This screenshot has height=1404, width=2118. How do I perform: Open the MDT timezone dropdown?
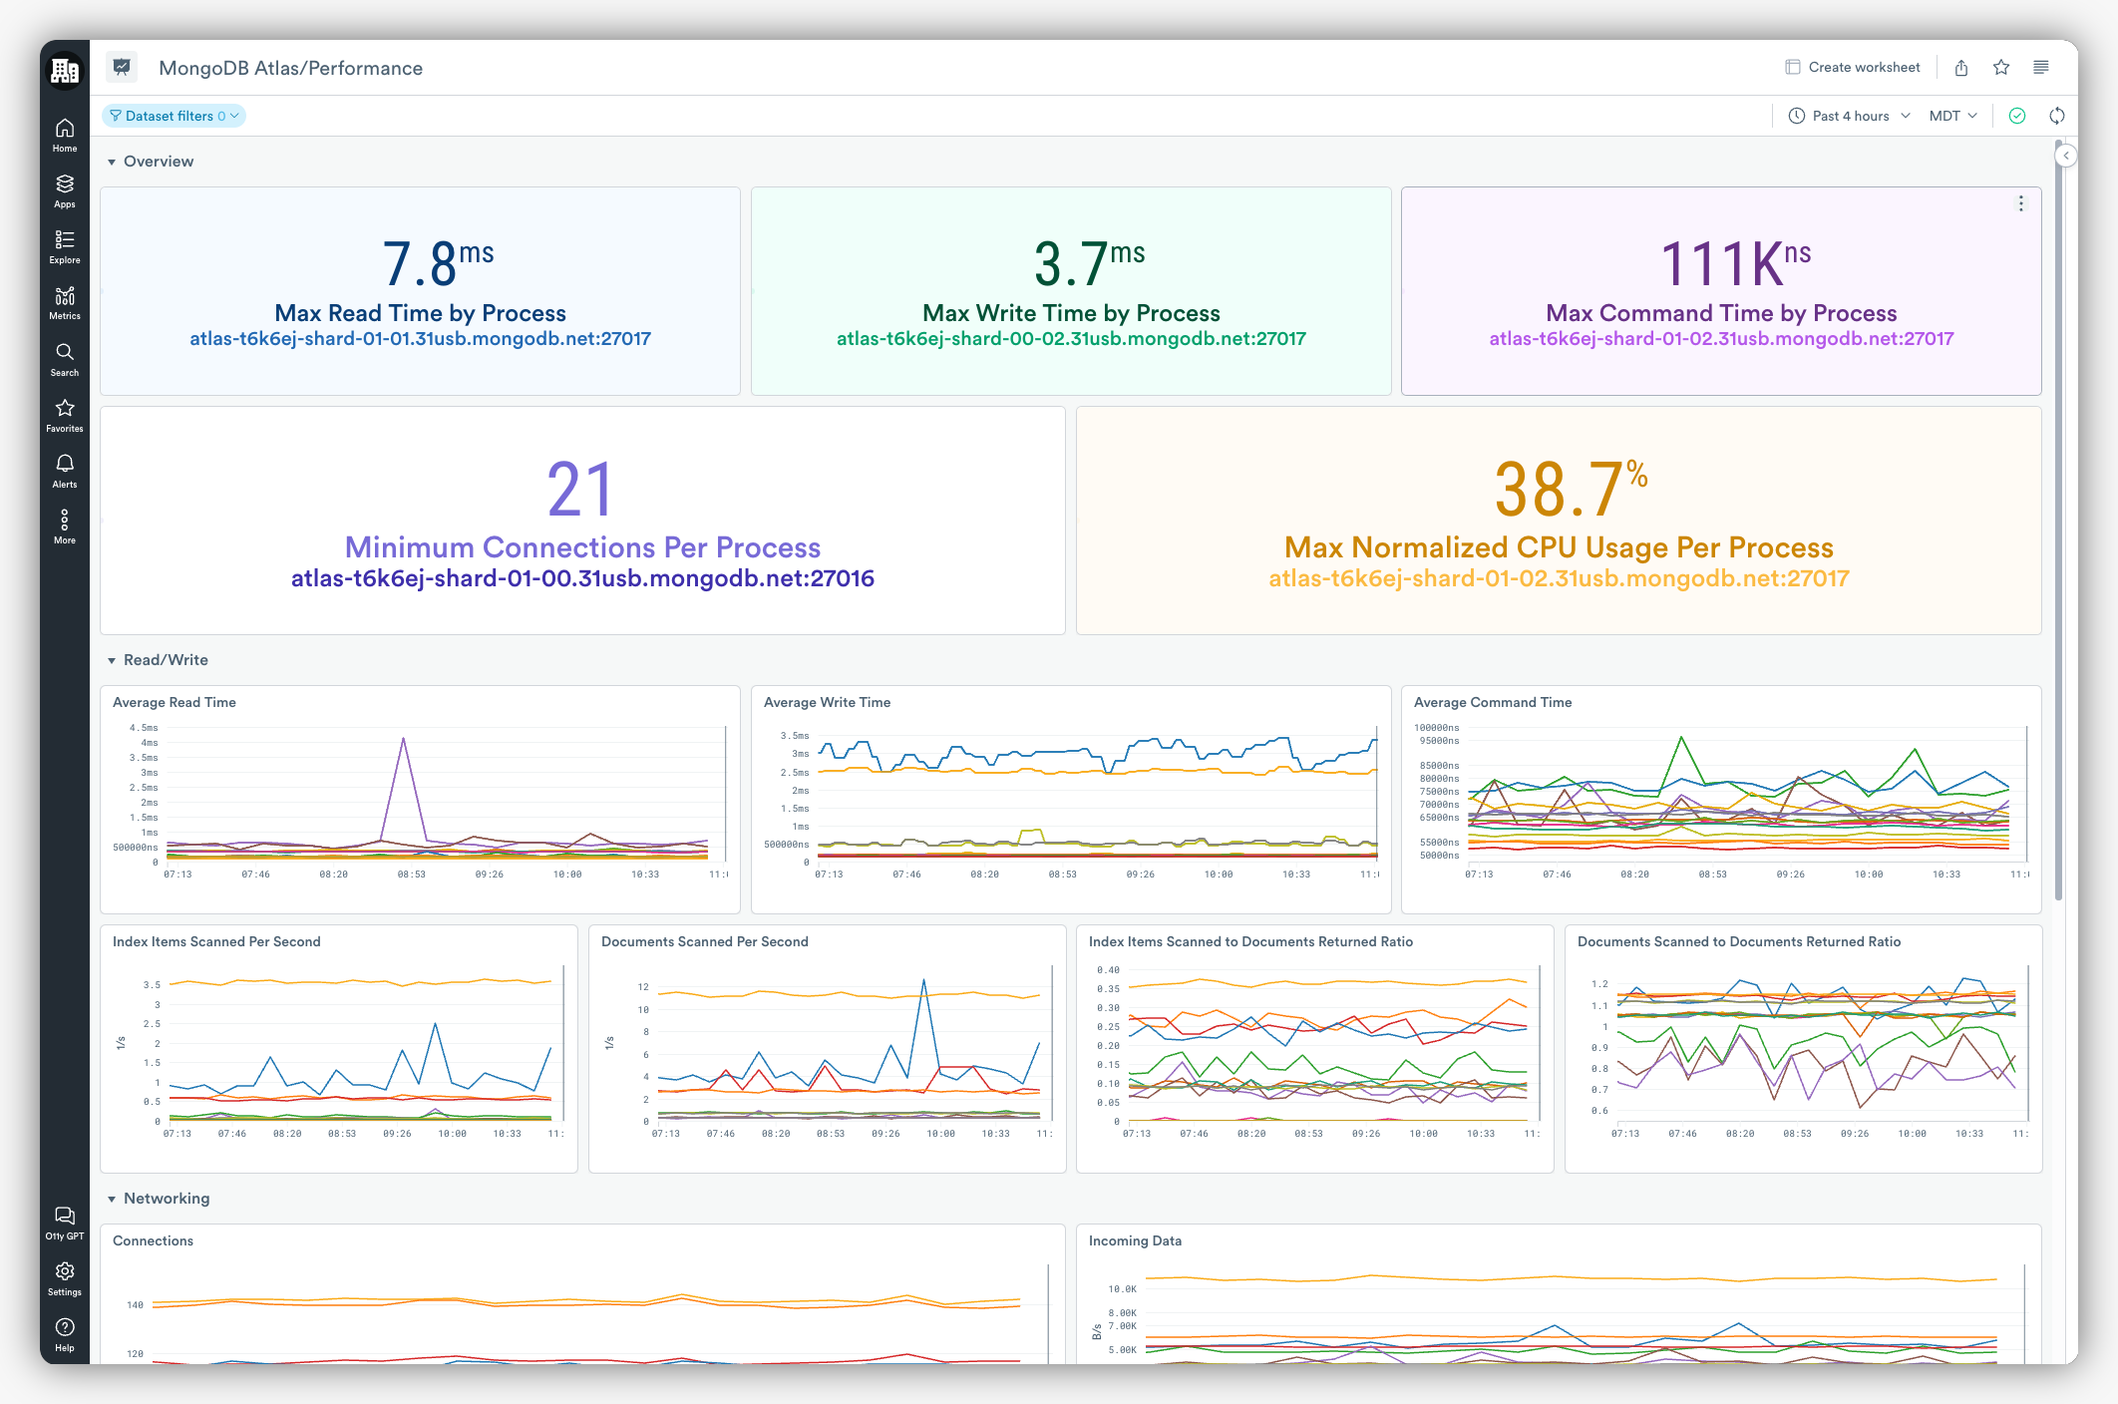1953,116
